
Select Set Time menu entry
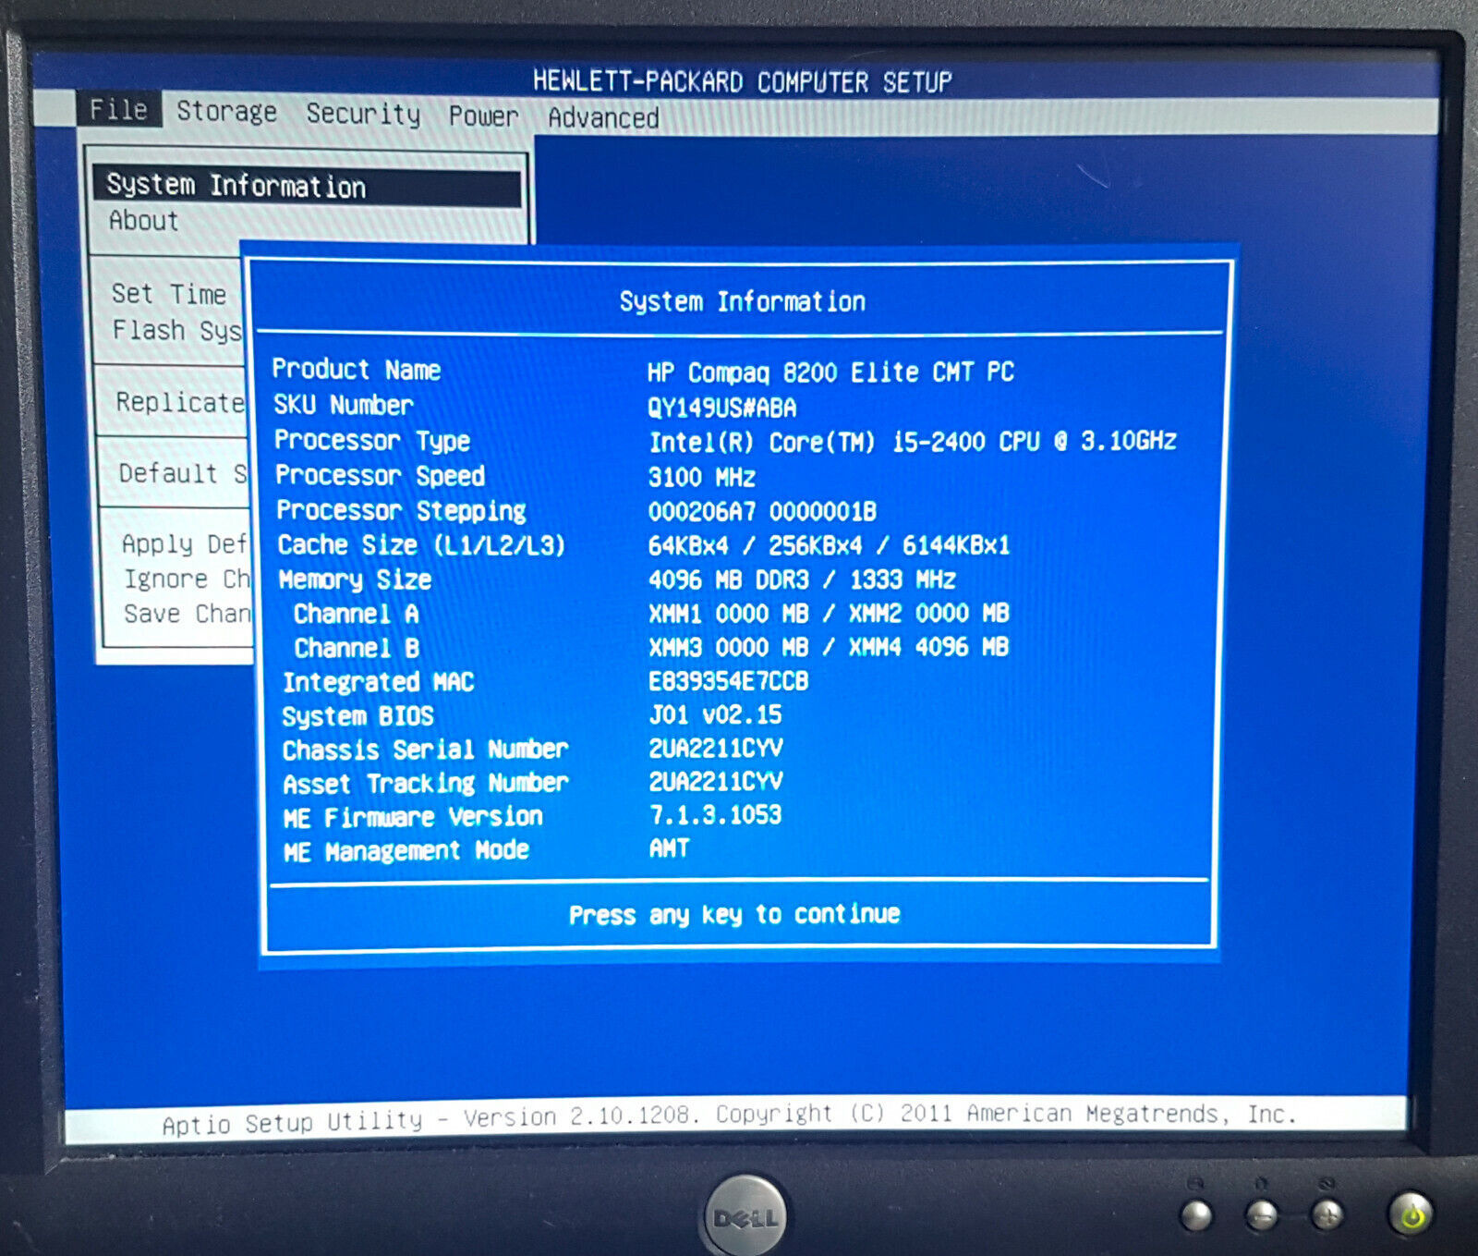pos(169,294)
